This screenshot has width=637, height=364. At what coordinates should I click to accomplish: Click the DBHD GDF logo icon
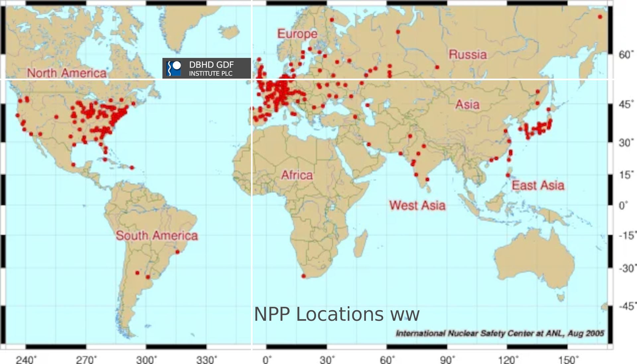point(174,68)
